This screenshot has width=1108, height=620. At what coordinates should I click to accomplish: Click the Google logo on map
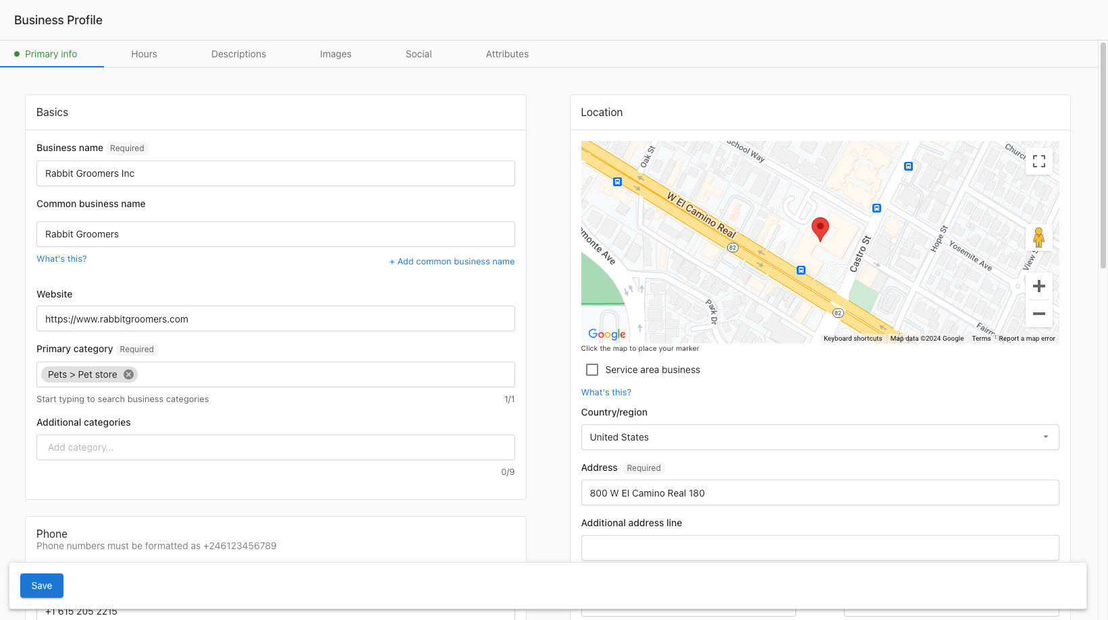pyautogui.click(x=606, y=334)
